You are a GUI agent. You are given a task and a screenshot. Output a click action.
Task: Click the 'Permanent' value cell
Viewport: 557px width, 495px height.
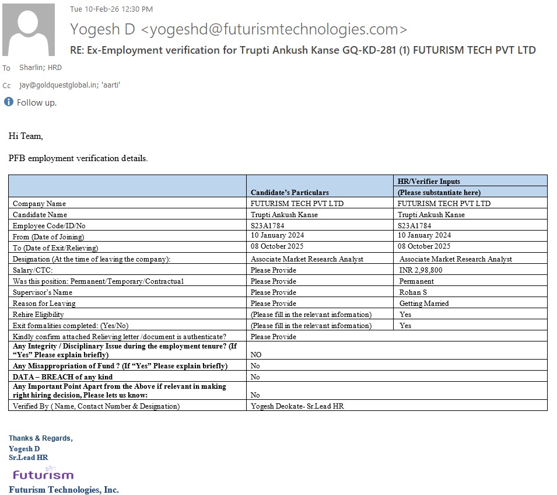click(416, 281)
